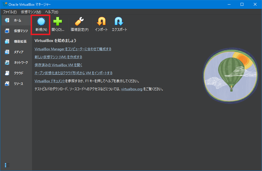Open the ヘルプ(H) menu
This screenshot has width=262, height=171.
coord(52,12)
